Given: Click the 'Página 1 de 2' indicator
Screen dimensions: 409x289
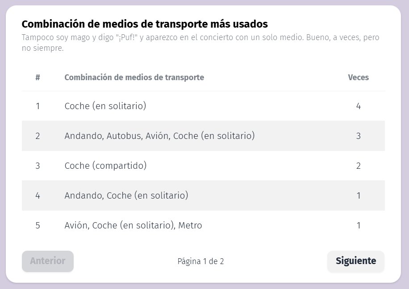Looking at the screenshot, I should pos(200,261).
